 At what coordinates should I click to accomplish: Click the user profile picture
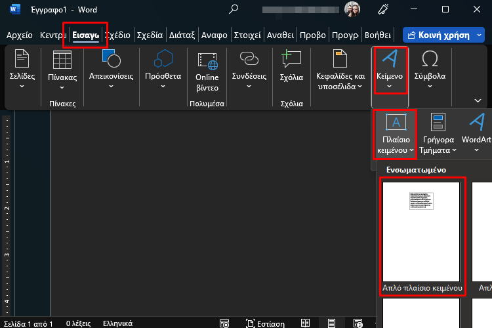(x=352, y=9)
